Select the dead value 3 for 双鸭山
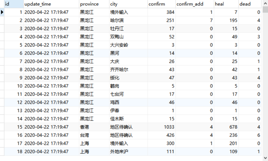The height and width of the screenshot is (161, 268). click(258, 37)
